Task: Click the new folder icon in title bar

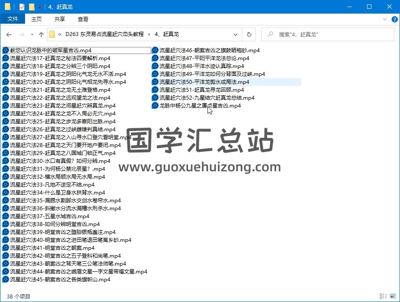Action: [x=31, y=7]
